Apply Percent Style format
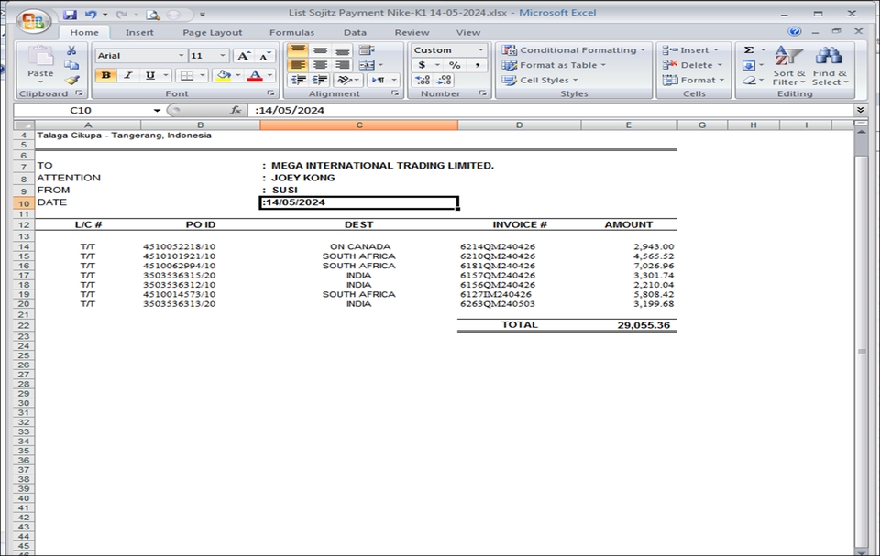This screenshot has width=880, height=556. point(456,65)
